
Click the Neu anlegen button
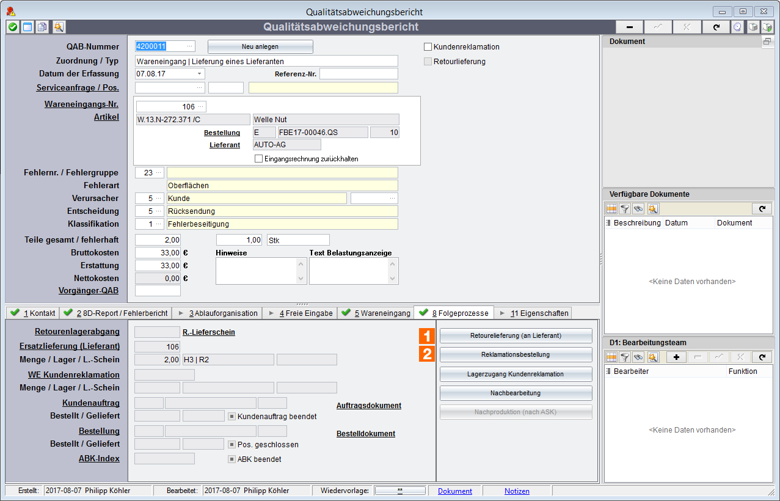[x=260, y=46]
